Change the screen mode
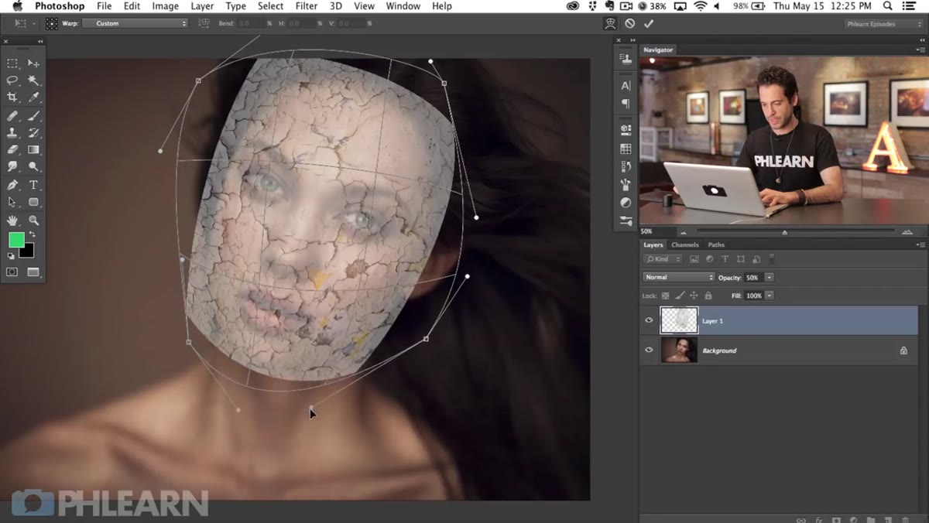 pos(33,272)
